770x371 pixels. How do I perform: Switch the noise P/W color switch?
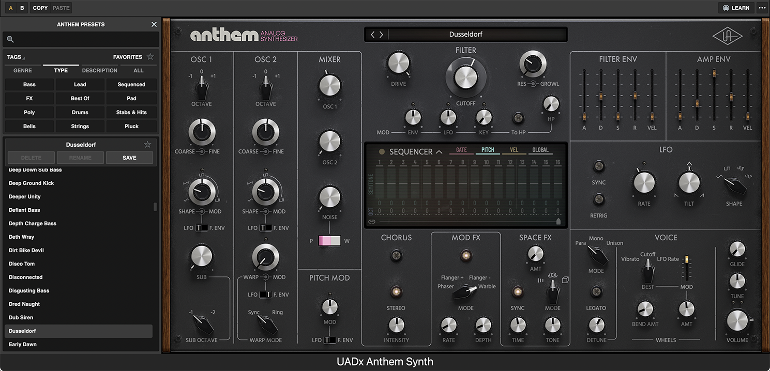(x=329, y=241)
